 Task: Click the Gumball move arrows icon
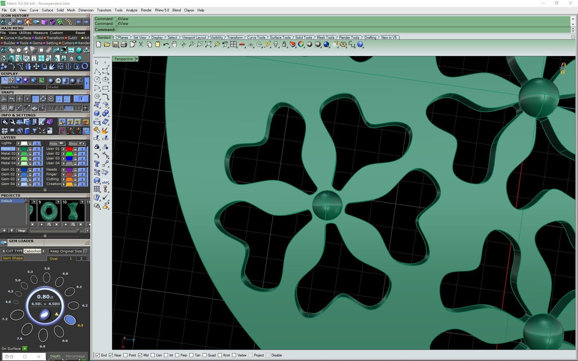click(36, 66)
